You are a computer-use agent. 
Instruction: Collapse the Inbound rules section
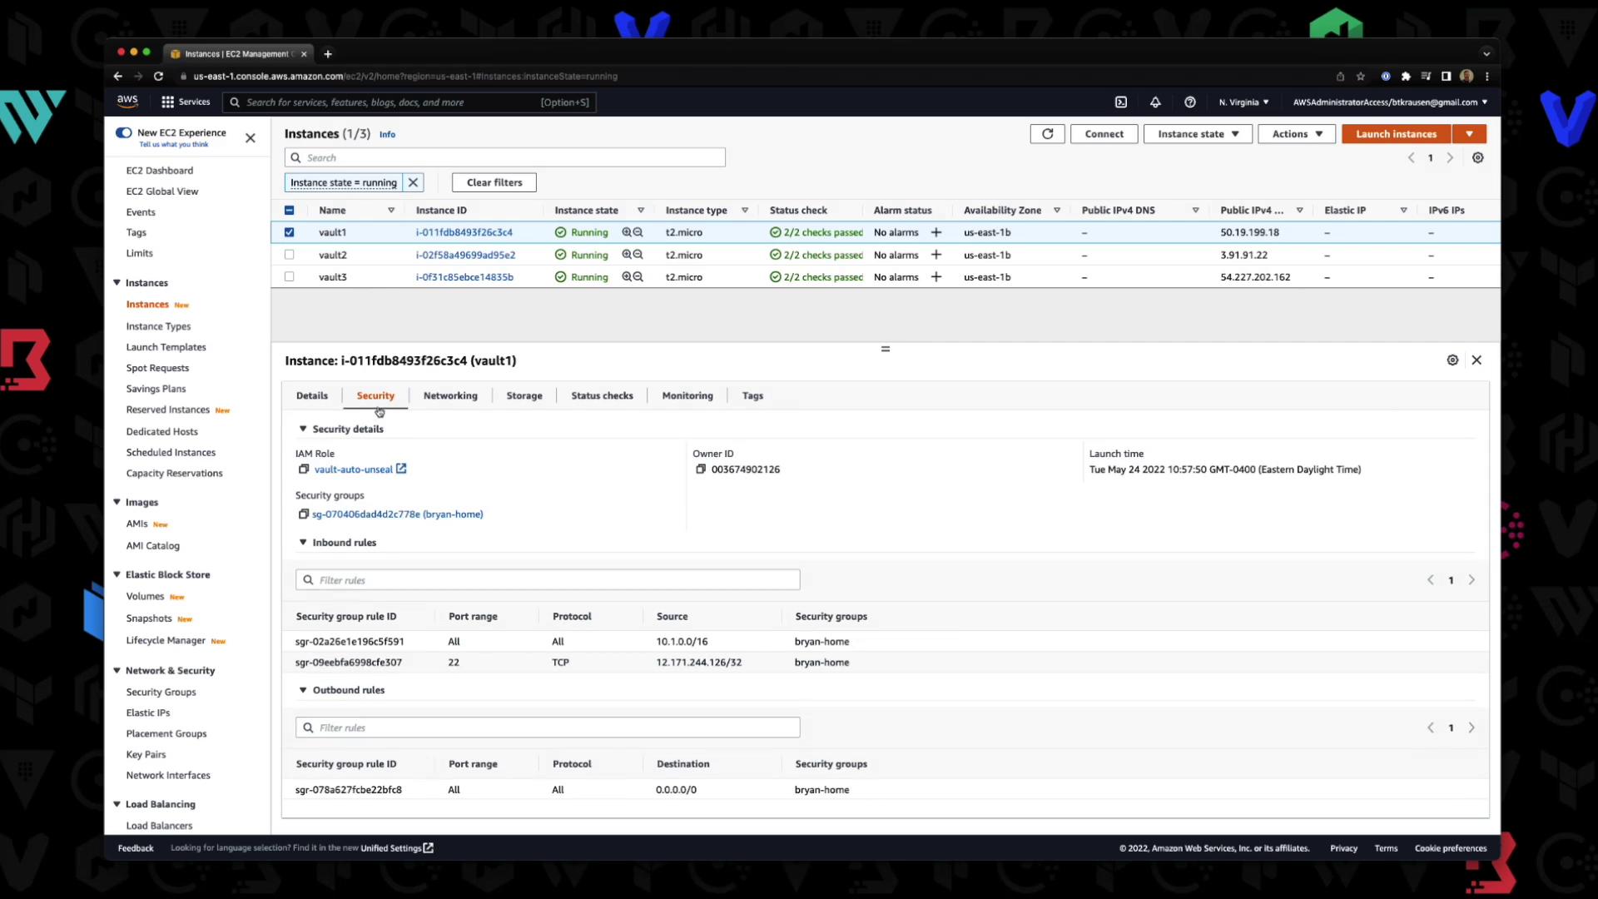click(x=303, y=543)
